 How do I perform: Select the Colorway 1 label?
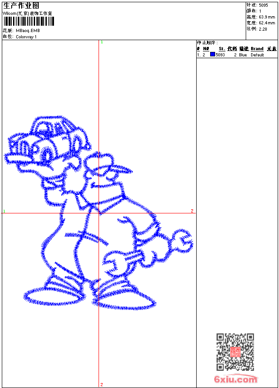(x=26, y=37)
